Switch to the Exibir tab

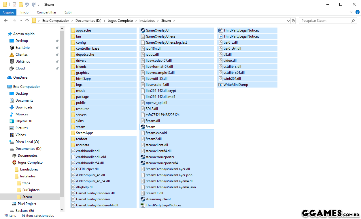(69, 12)
